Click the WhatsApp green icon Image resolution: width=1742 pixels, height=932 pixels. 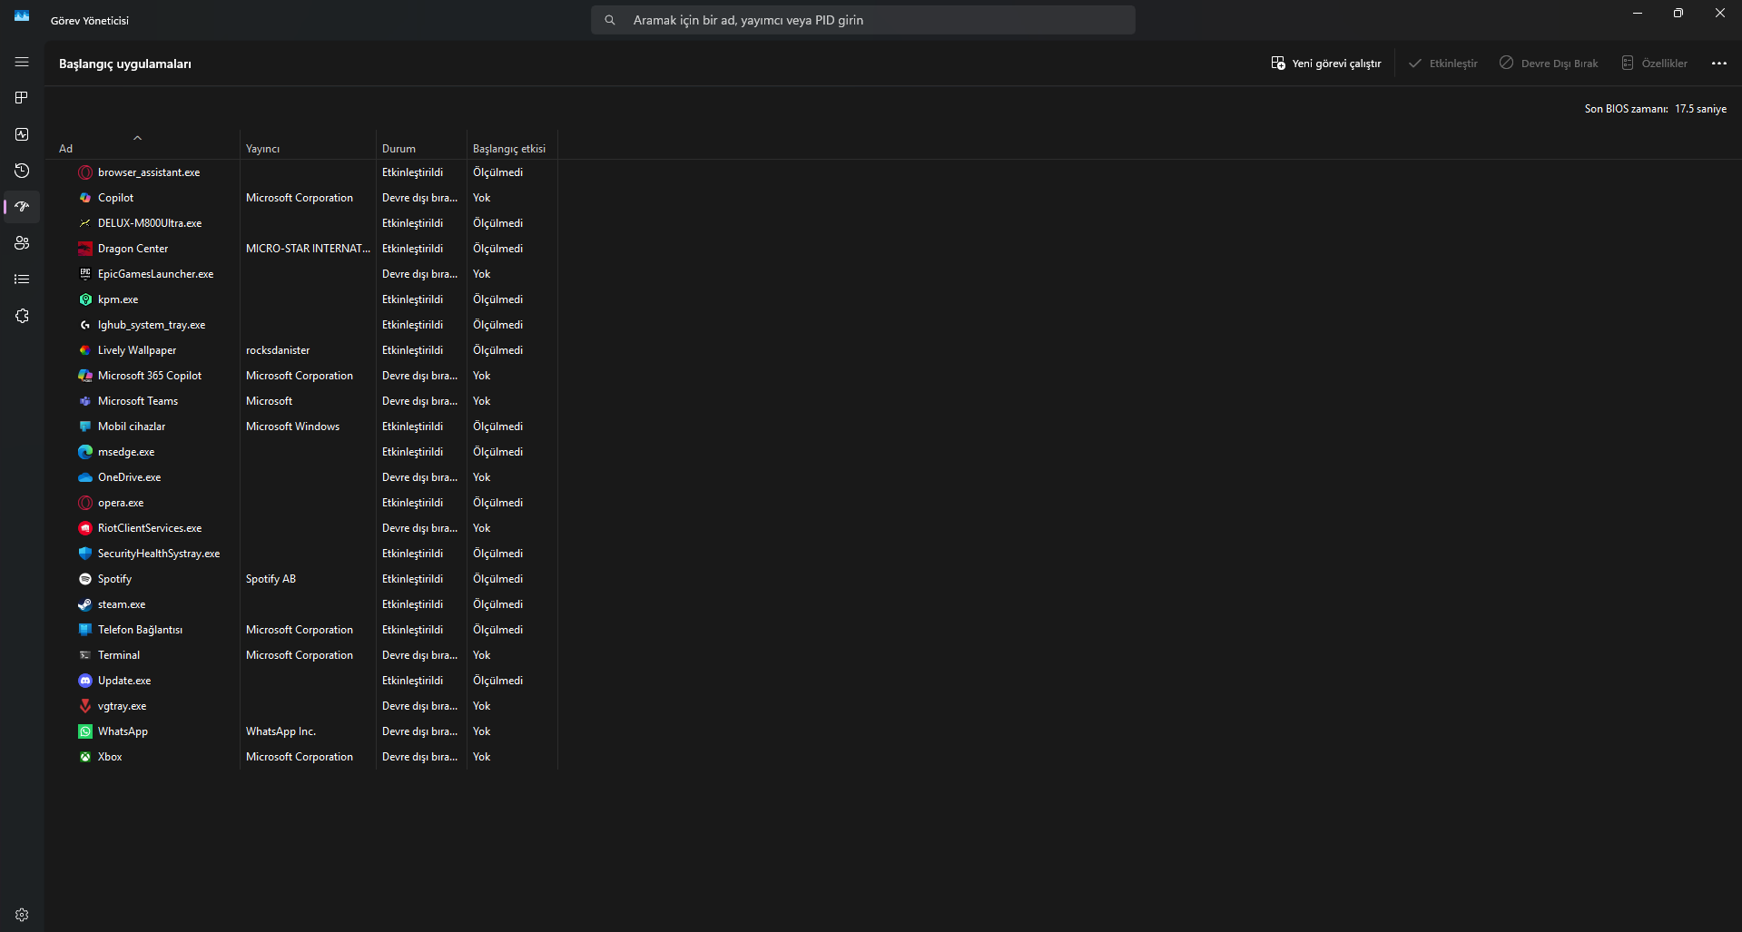85,731
